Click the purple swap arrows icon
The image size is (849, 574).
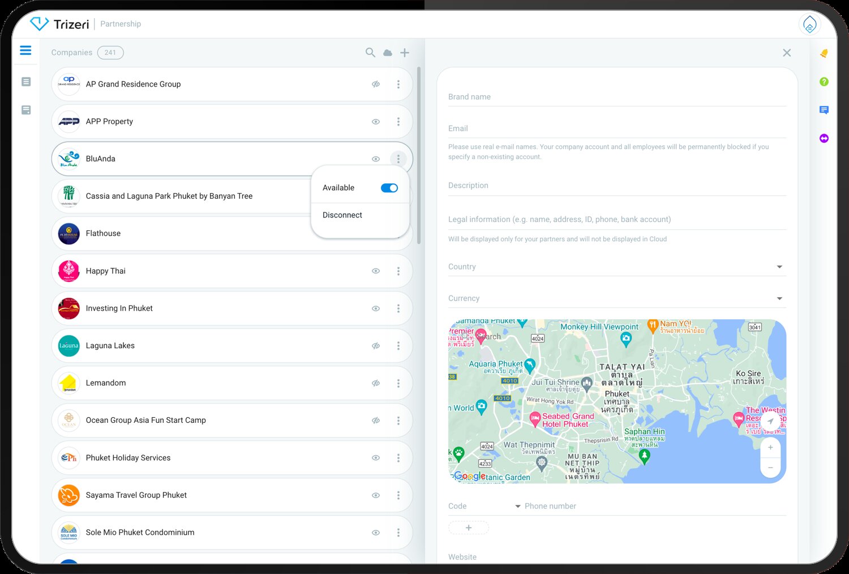point(824,138)
